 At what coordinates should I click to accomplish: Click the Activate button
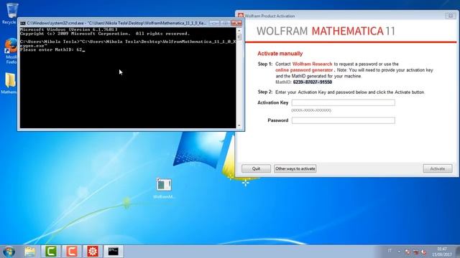(438, 168)
